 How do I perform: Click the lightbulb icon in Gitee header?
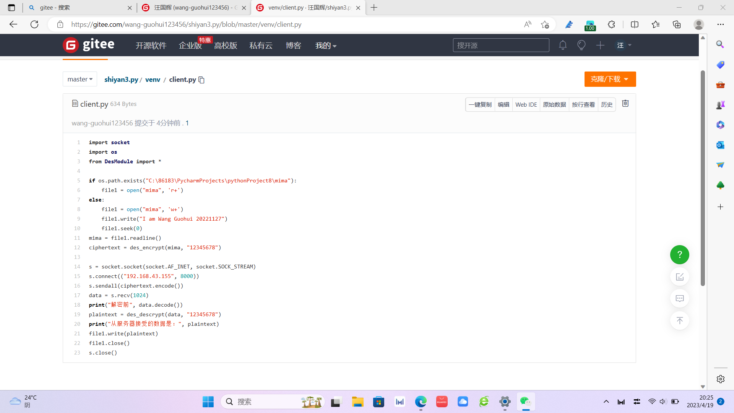coord(581,45)
